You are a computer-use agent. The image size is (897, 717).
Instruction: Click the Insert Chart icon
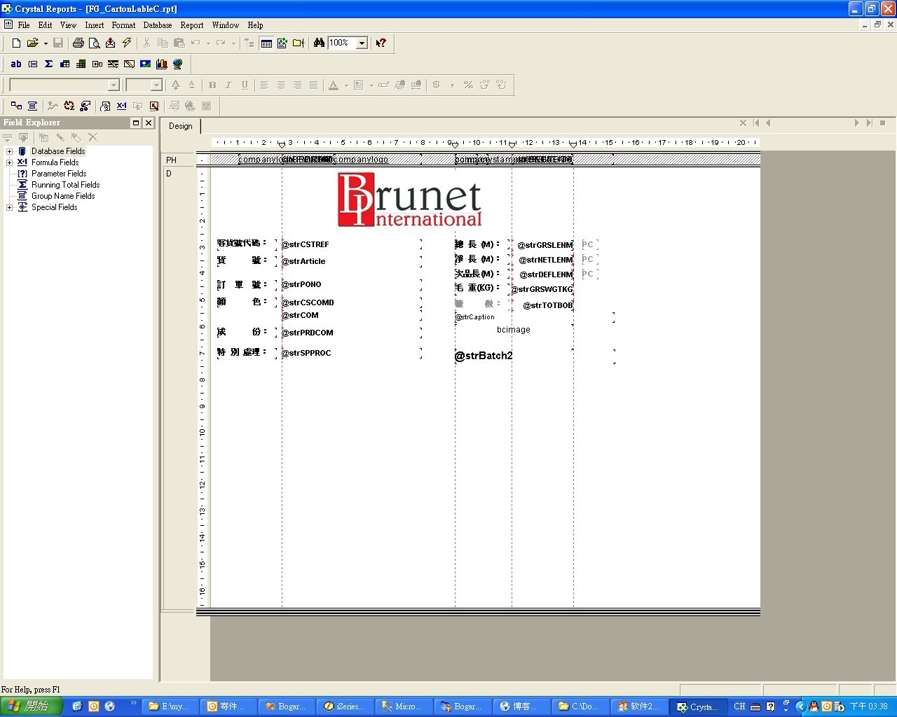click(161, 64)
